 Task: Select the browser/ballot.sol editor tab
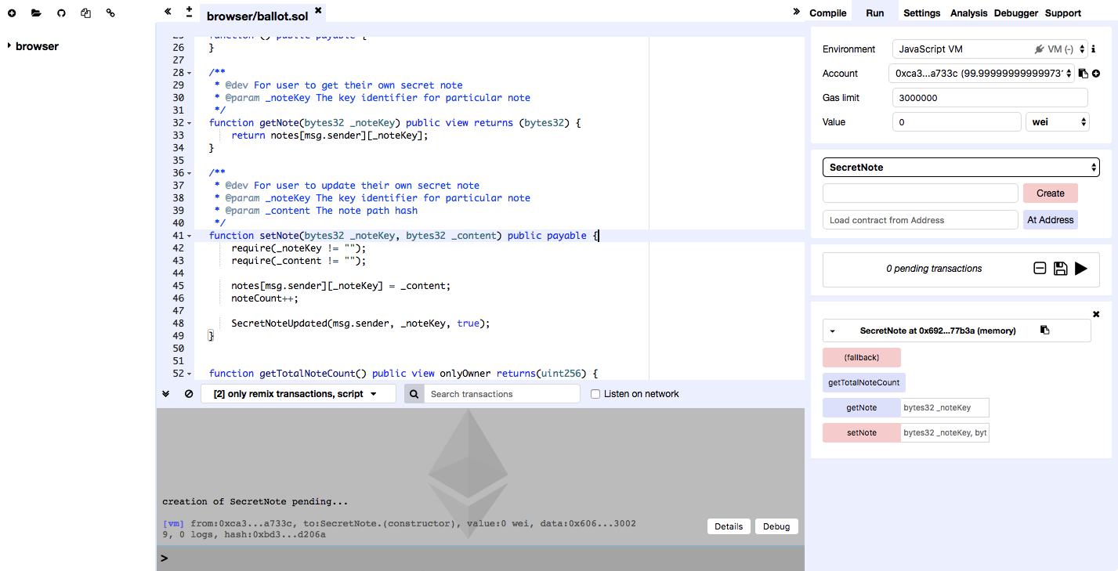(257, 16)
